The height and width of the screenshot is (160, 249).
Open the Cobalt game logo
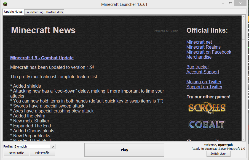click(x=207, y=124)
